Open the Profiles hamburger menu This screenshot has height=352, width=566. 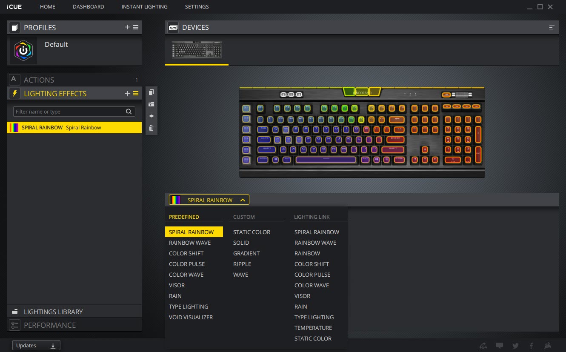pyautogui.click(x=136, y=27)
